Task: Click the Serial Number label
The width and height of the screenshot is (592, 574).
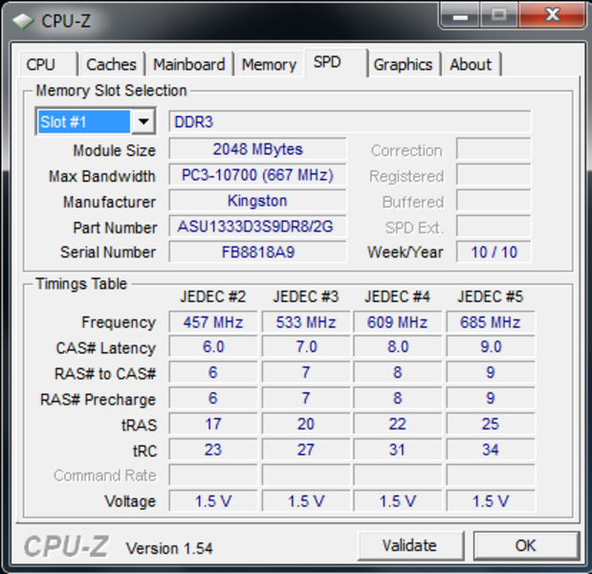Action: (x=108, y=253)
